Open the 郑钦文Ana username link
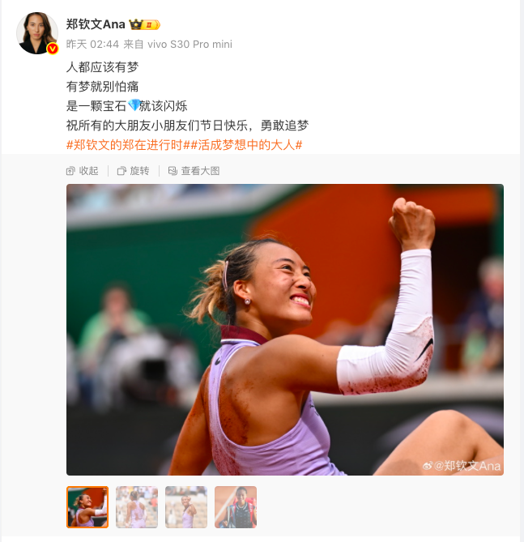The width and height of the screenshot is (524, 542). point(96,24)
